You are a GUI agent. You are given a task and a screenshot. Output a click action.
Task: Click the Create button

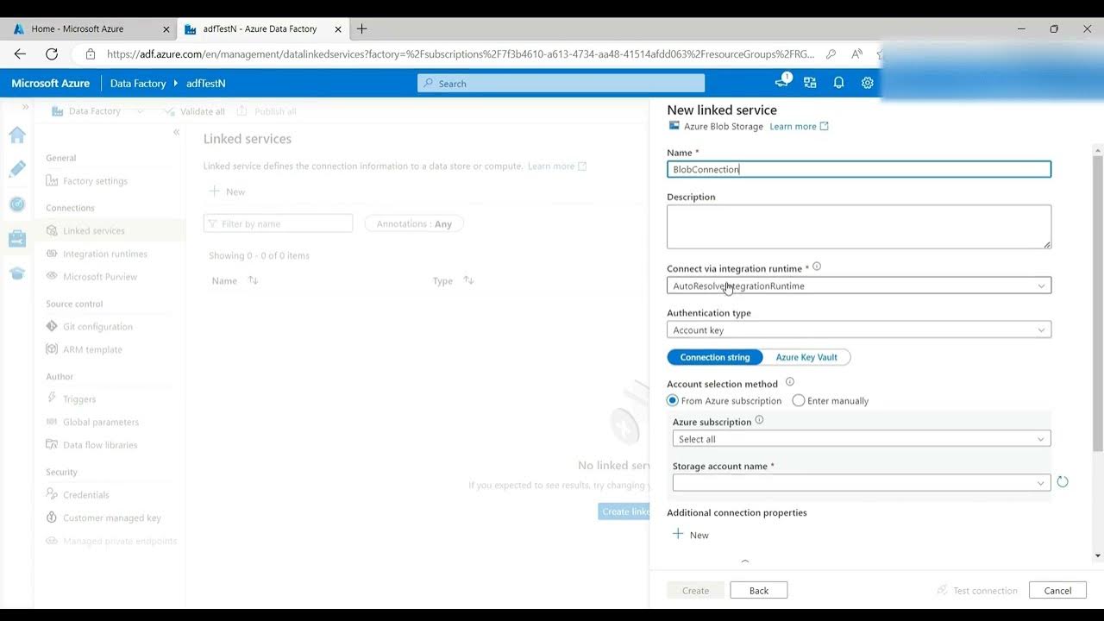pos(695,591)
